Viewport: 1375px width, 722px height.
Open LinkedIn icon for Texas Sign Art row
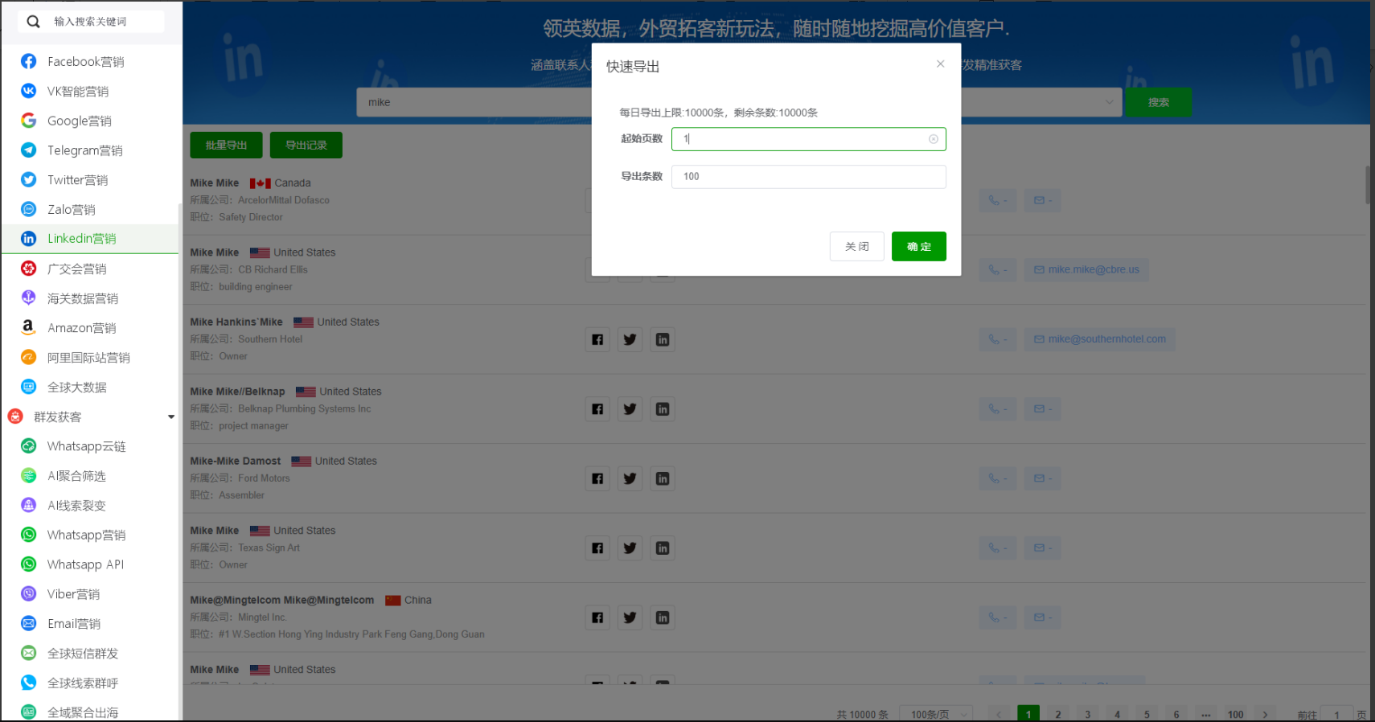(663, 548)
